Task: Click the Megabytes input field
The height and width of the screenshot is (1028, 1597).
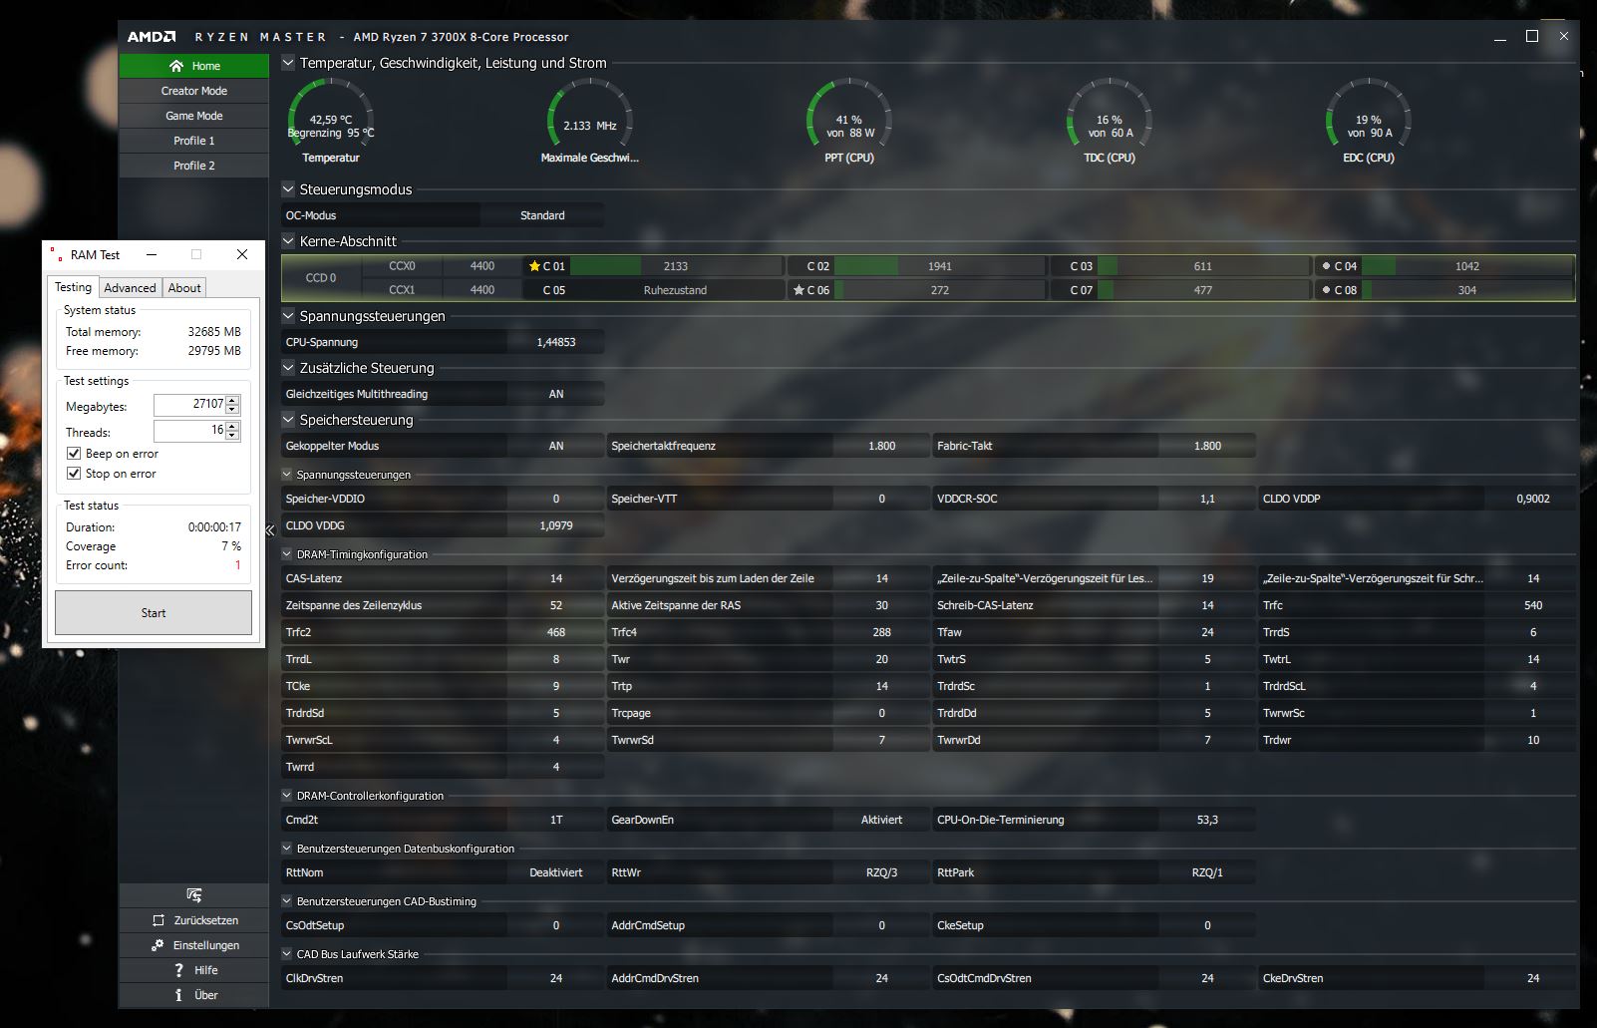Action: (x=189, y=404)
